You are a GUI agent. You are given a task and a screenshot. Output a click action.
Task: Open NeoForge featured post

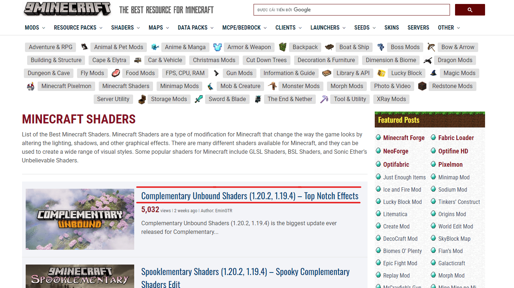(396, 151)
